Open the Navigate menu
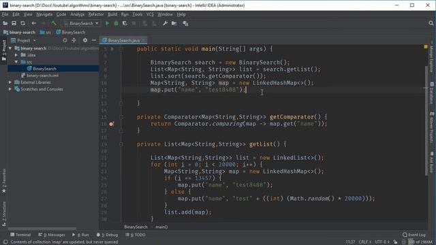 (x=44, y=14)
